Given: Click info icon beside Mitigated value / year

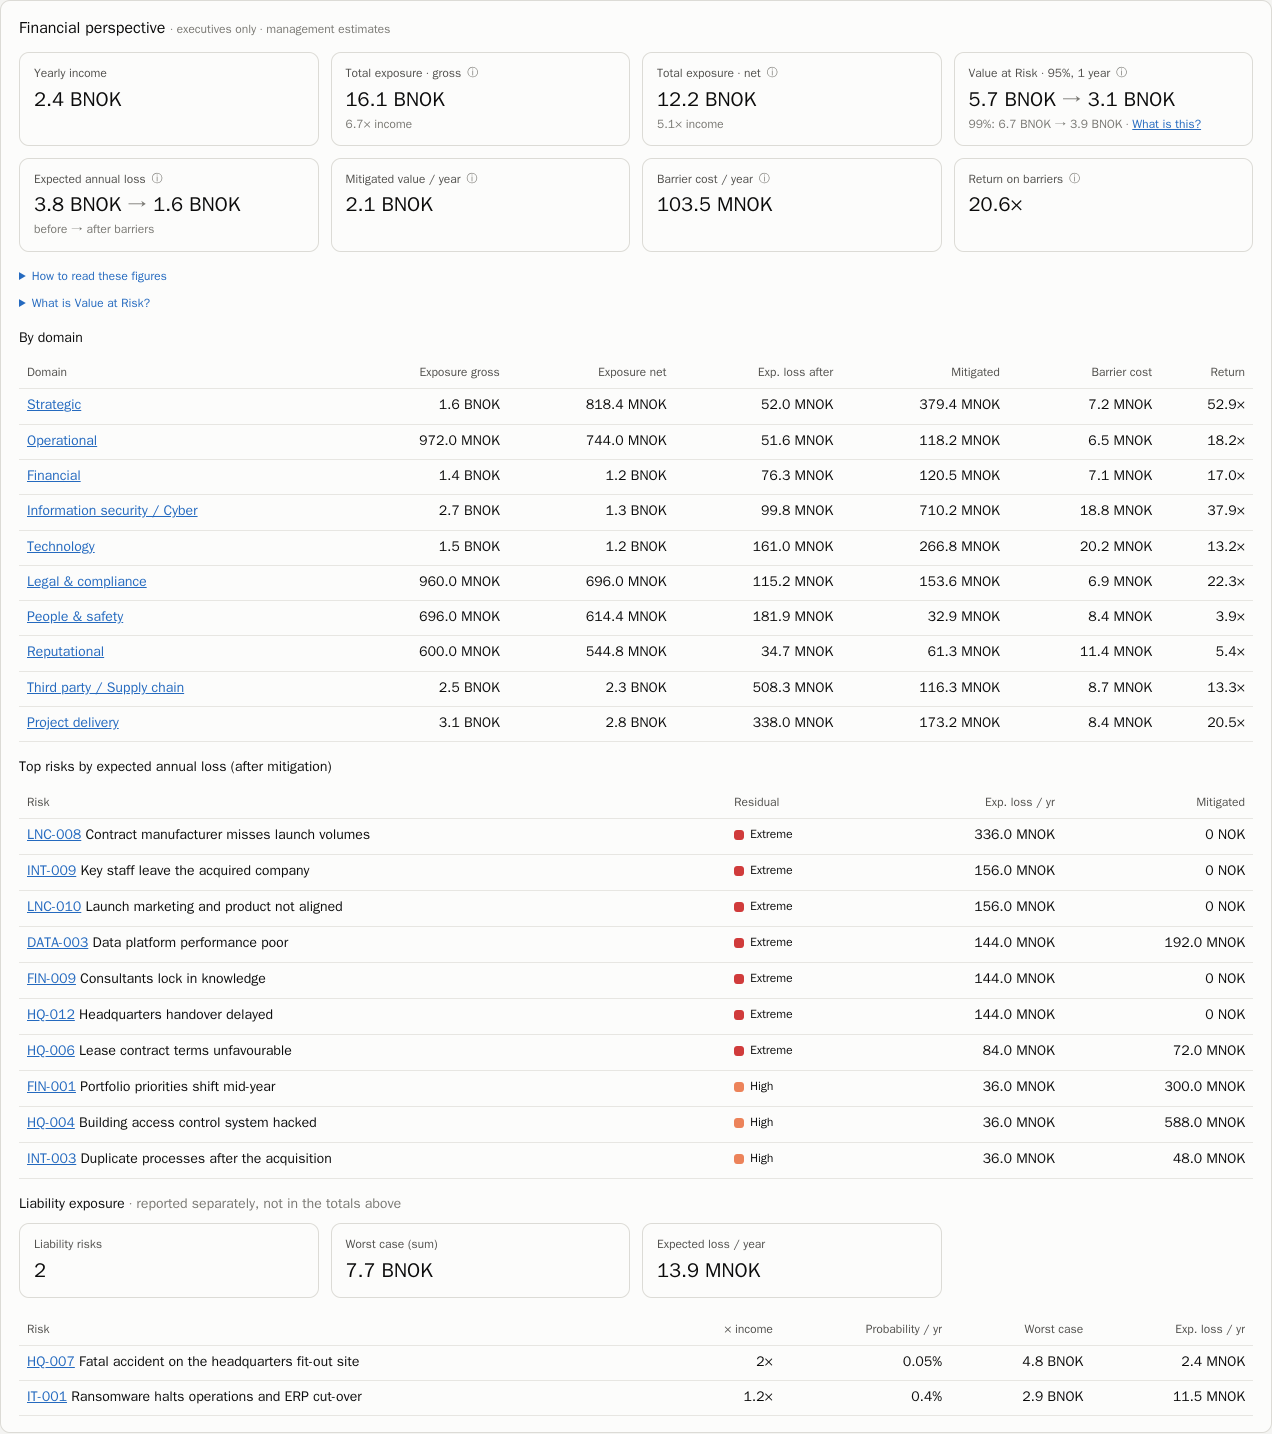Looking at the screenshot, I should (472, 178).
